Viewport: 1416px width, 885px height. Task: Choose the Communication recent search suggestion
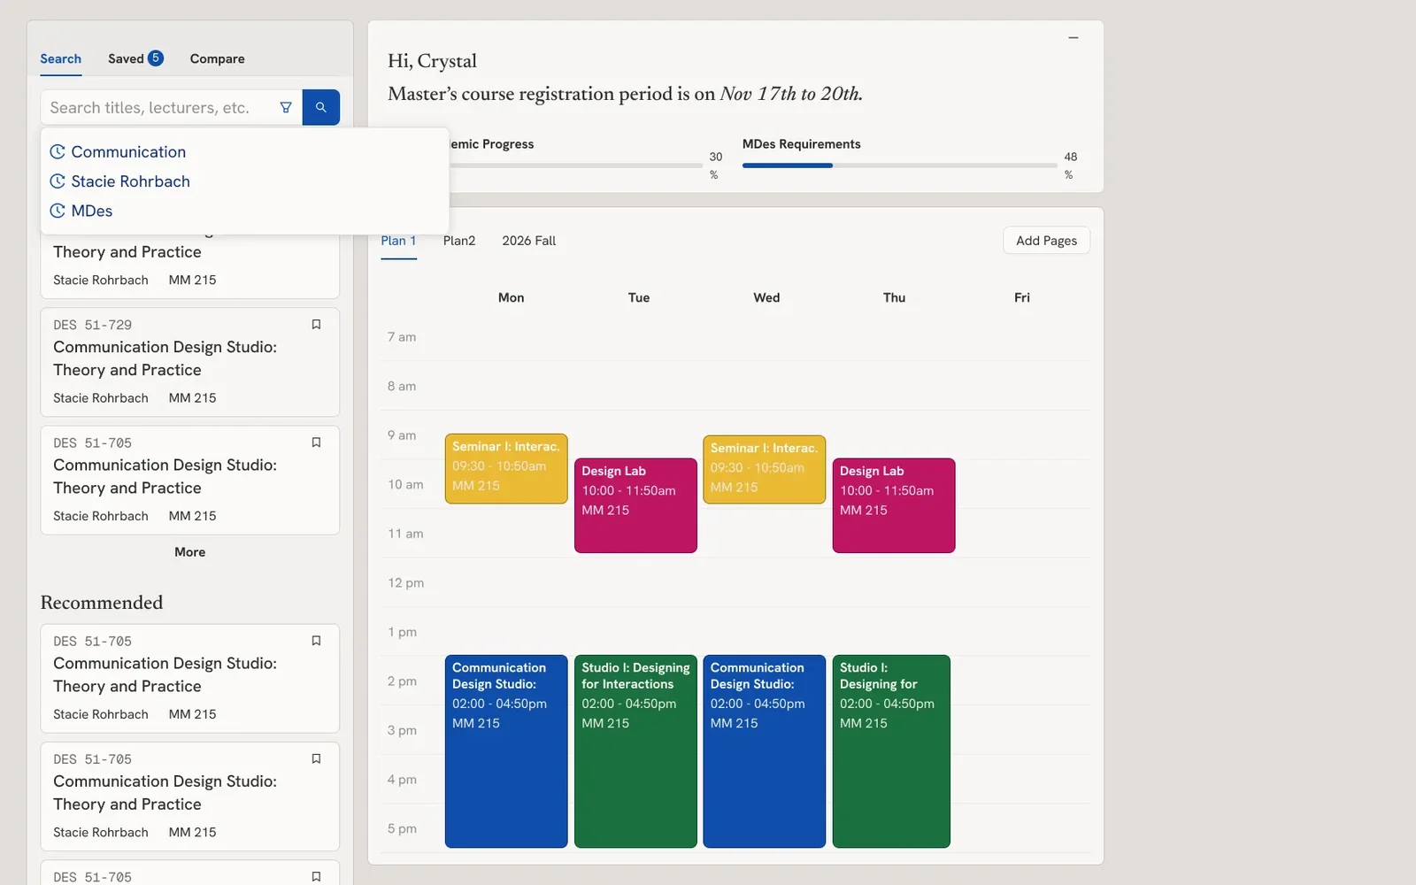pyautogui.click(x=128, y=152)
